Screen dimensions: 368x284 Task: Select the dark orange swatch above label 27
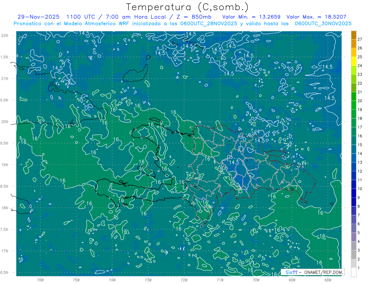[354, 35]
